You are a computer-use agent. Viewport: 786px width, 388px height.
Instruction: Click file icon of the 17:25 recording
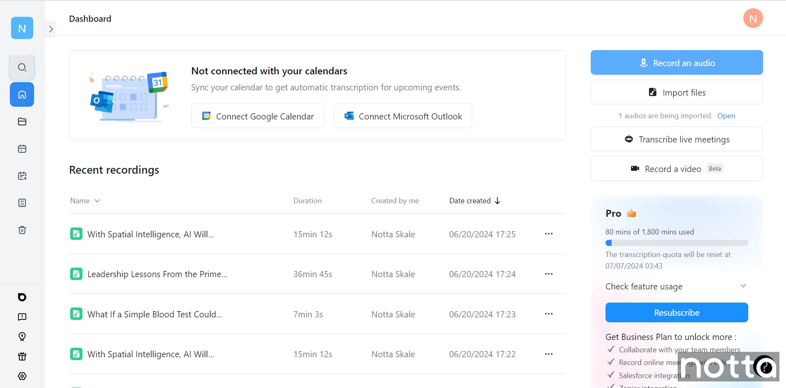(76, 234)
